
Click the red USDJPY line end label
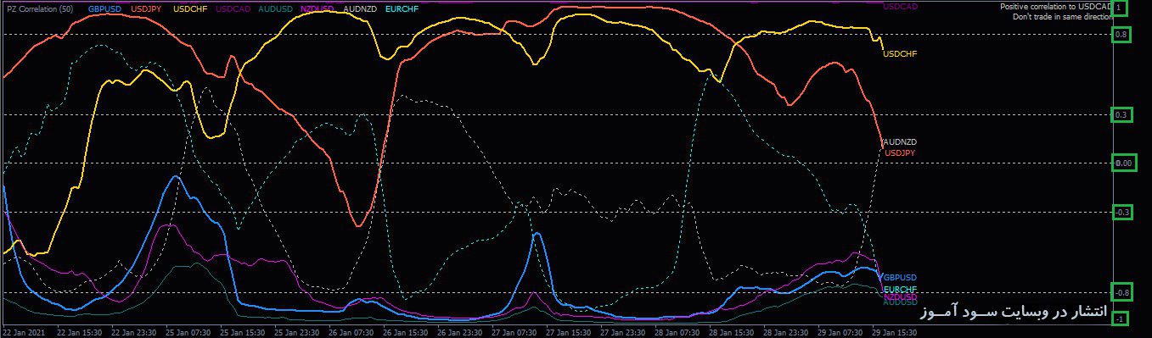coord(900,152)
